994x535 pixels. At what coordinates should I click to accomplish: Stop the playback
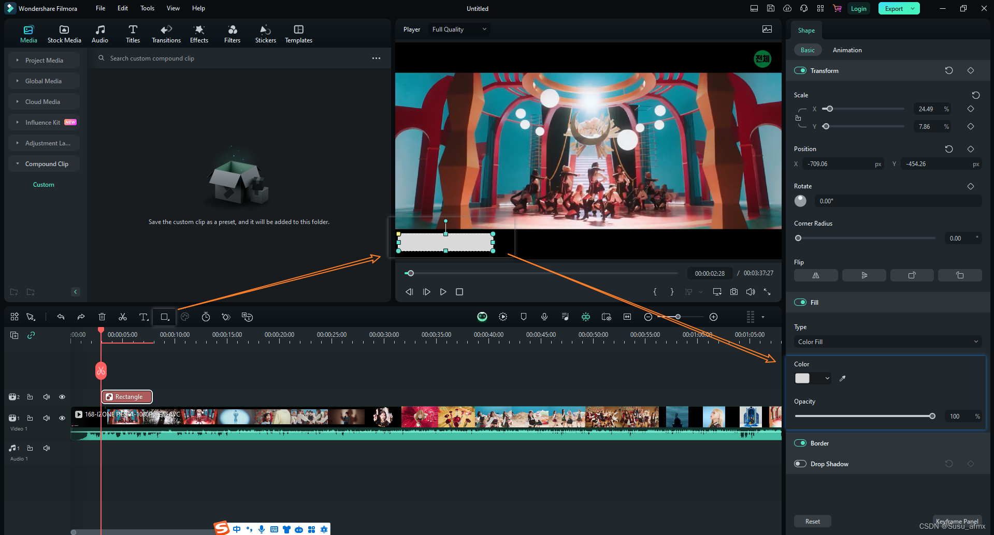pos(459,292)
